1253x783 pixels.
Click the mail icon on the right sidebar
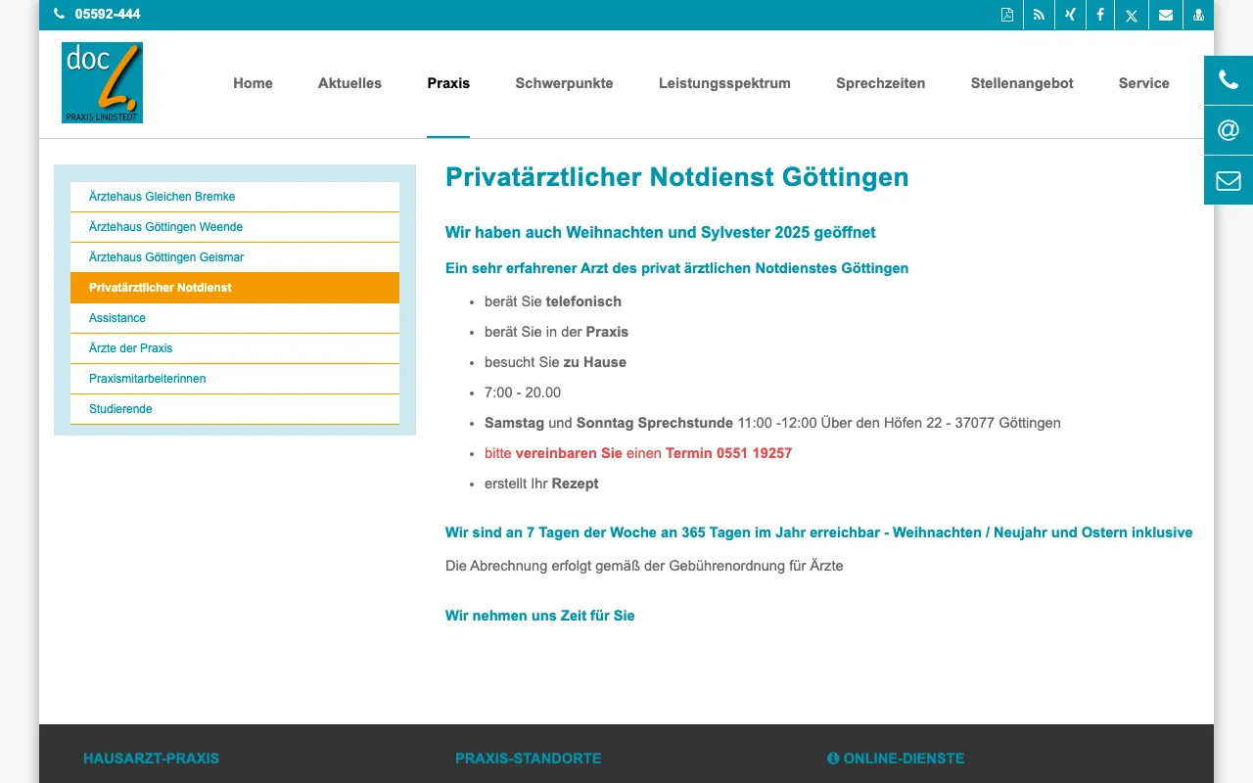click(1228, 179)
